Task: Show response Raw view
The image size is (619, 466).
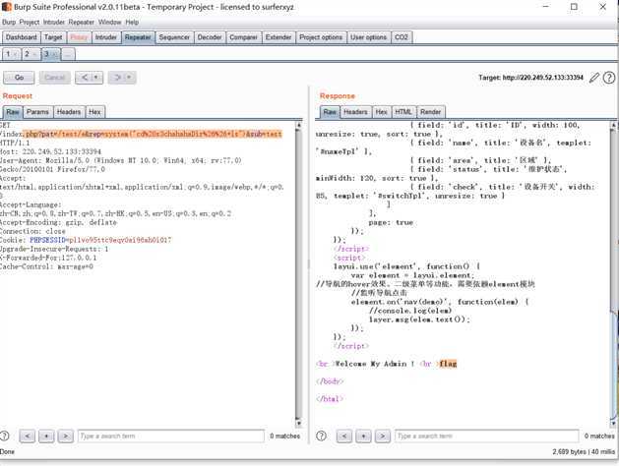Action: (x=330, y=112)
